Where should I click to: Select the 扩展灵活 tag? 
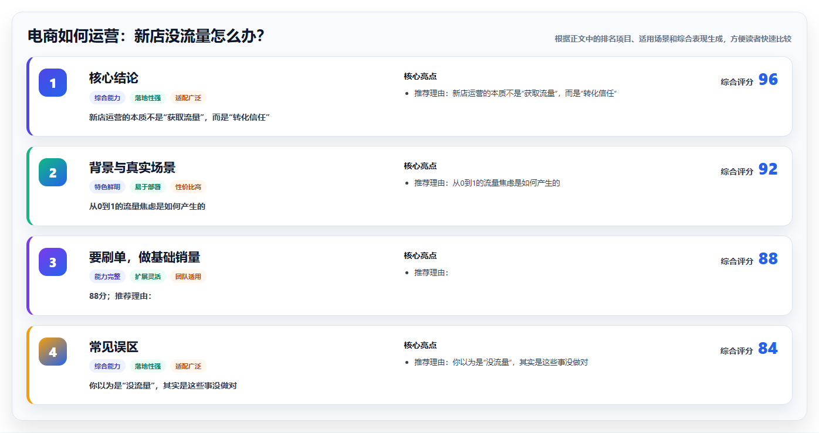pos(148,277)
